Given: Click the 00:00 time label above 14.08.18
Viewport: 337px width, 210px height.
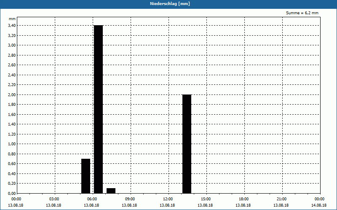Looking at the screenshot, I should [320, 199].
